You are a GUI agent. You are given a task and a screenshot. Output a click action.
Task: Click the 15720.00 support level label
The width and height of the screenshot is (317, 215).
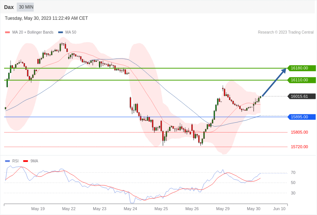299,147
